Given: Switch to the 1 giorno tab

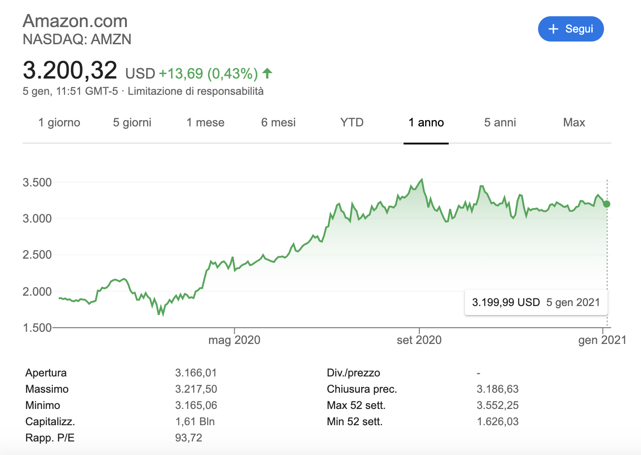Looking at the screenshot, I should (59, 122).
